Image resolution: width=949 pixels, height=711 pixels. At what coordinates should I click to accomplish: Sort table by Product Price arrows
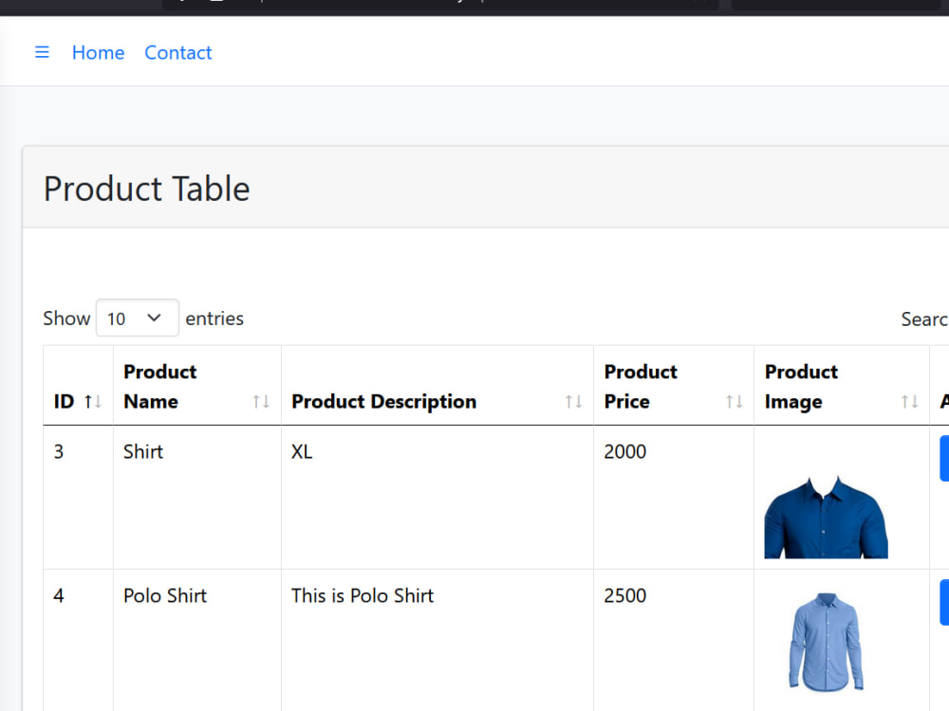[735, 401]
